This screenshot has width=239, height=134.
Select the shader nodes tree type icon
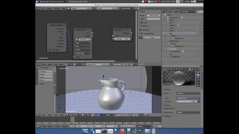66,64
